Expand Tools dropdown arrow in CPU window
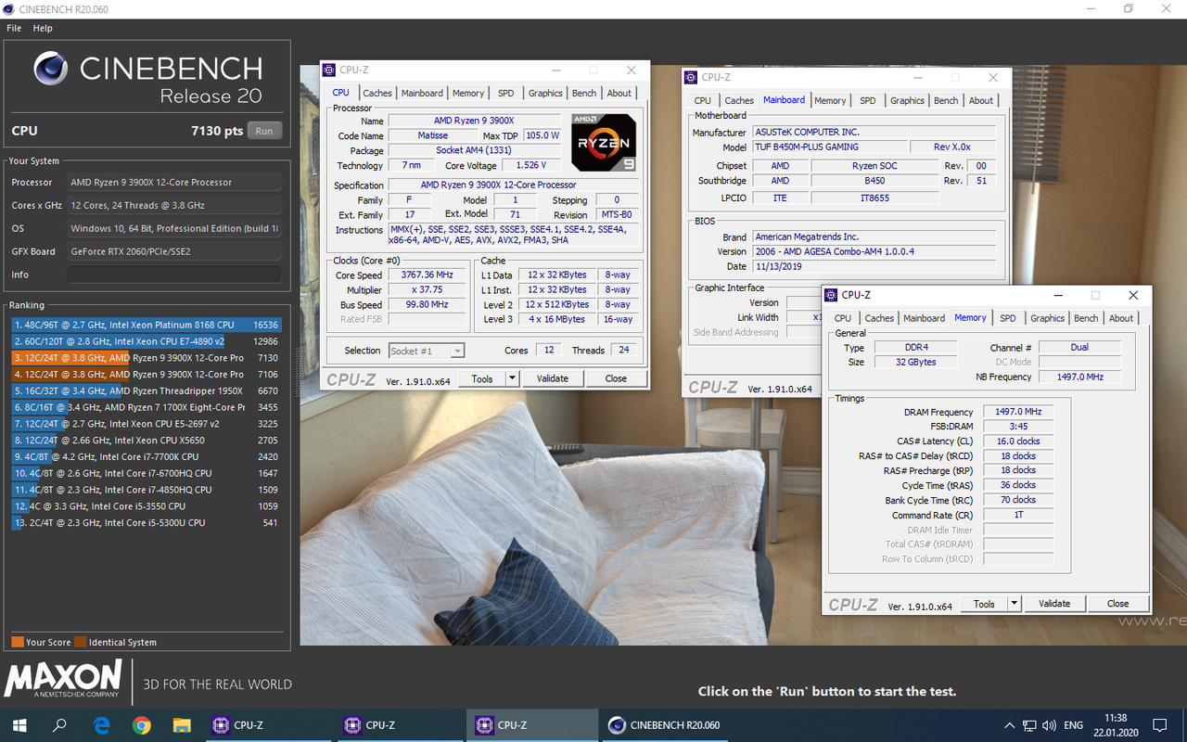1187x742 pixels. coord(512,378)
